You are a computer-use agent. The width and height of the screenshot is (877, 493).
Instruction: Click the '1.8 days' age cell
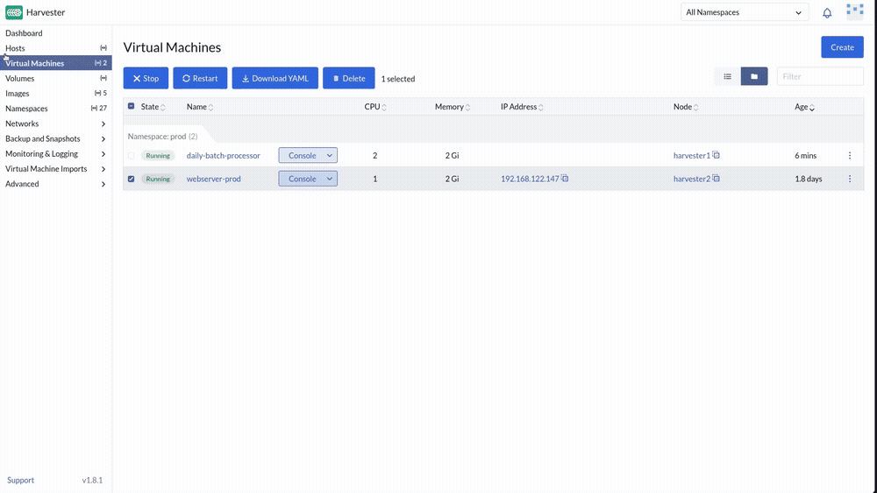(x=809, y=180)
